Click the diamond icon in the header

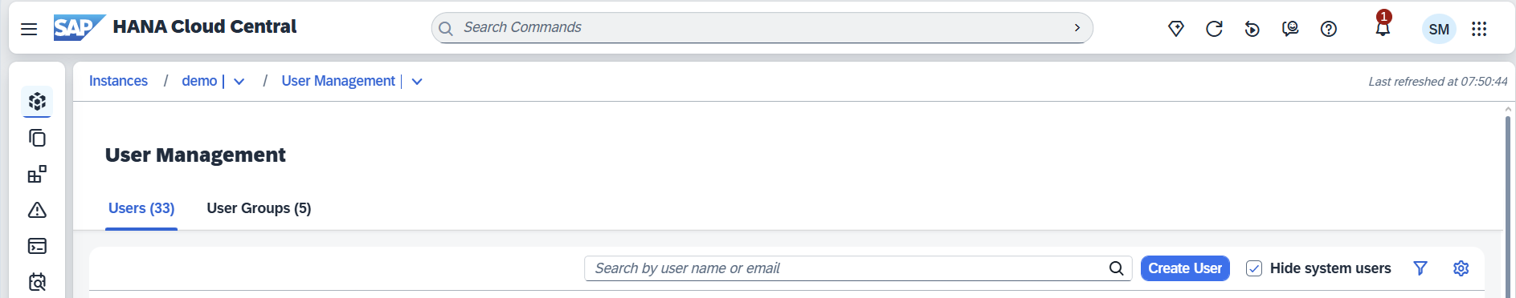click(1176, 29)
